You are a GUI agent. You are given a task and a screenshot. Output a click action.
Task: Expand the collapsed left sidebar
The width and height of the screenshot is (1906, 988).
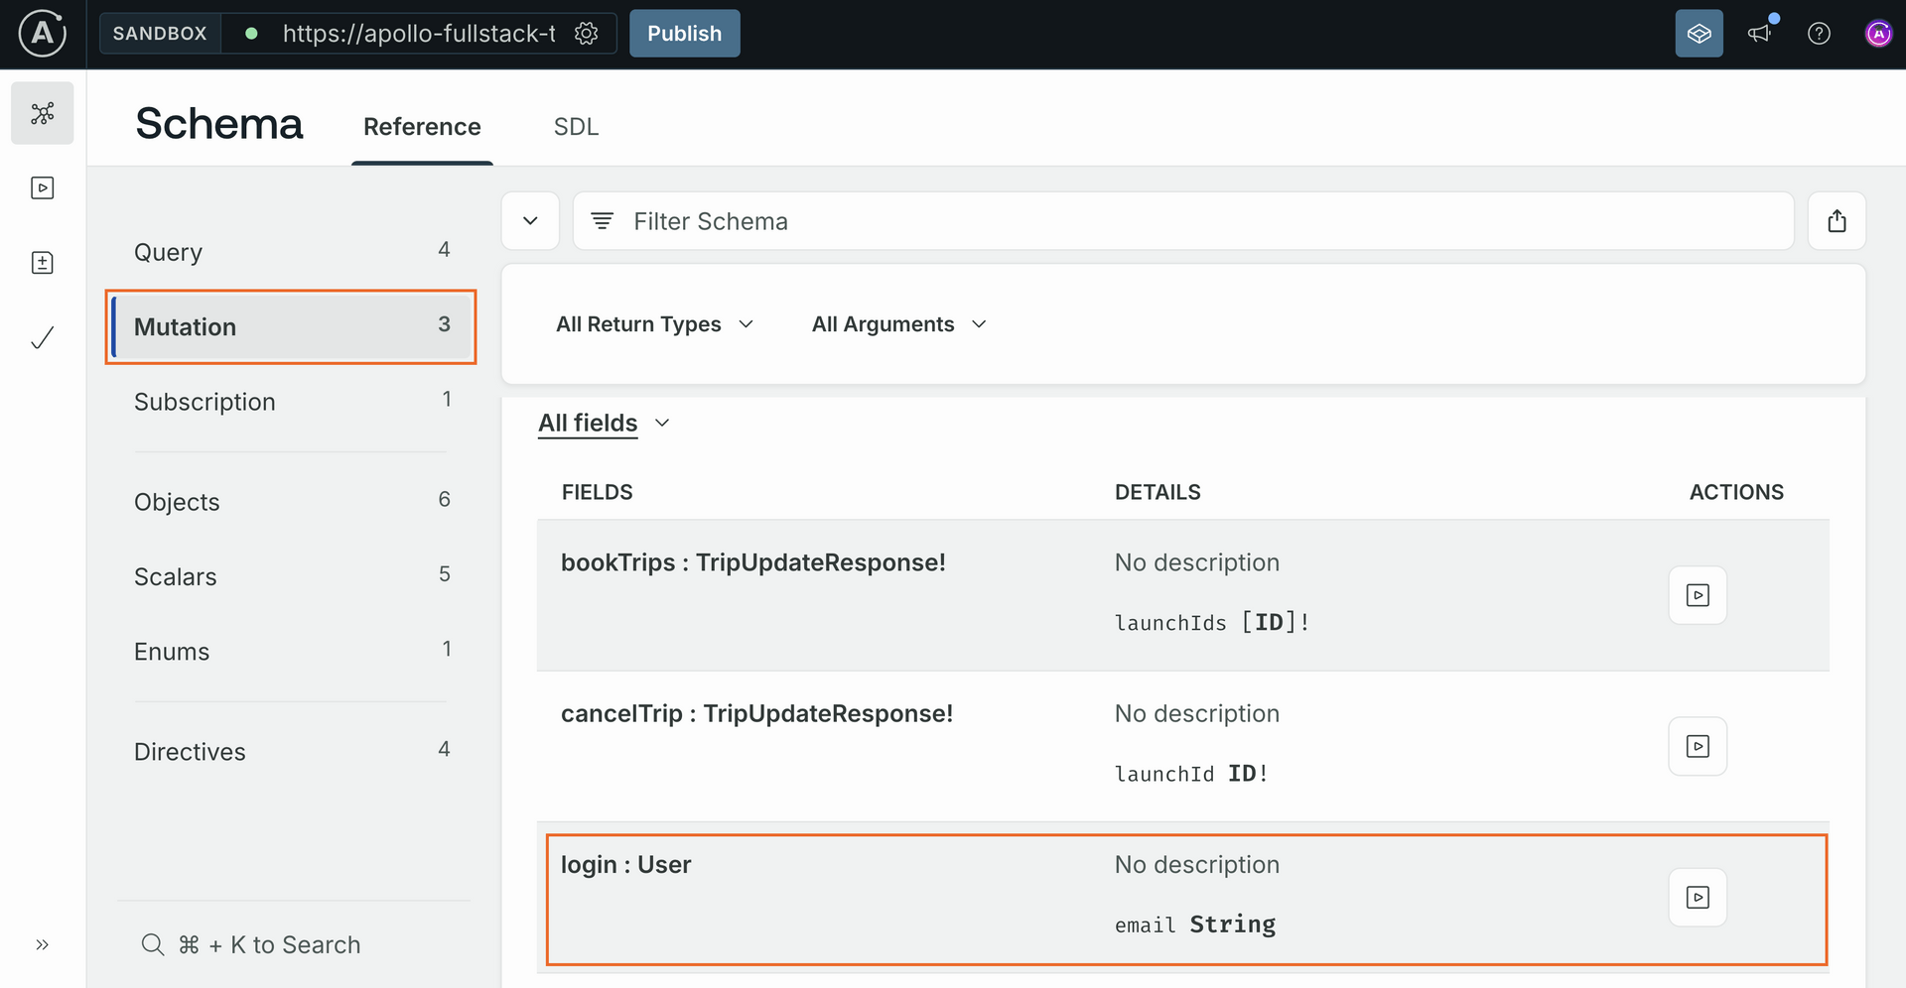pos(43,944)
